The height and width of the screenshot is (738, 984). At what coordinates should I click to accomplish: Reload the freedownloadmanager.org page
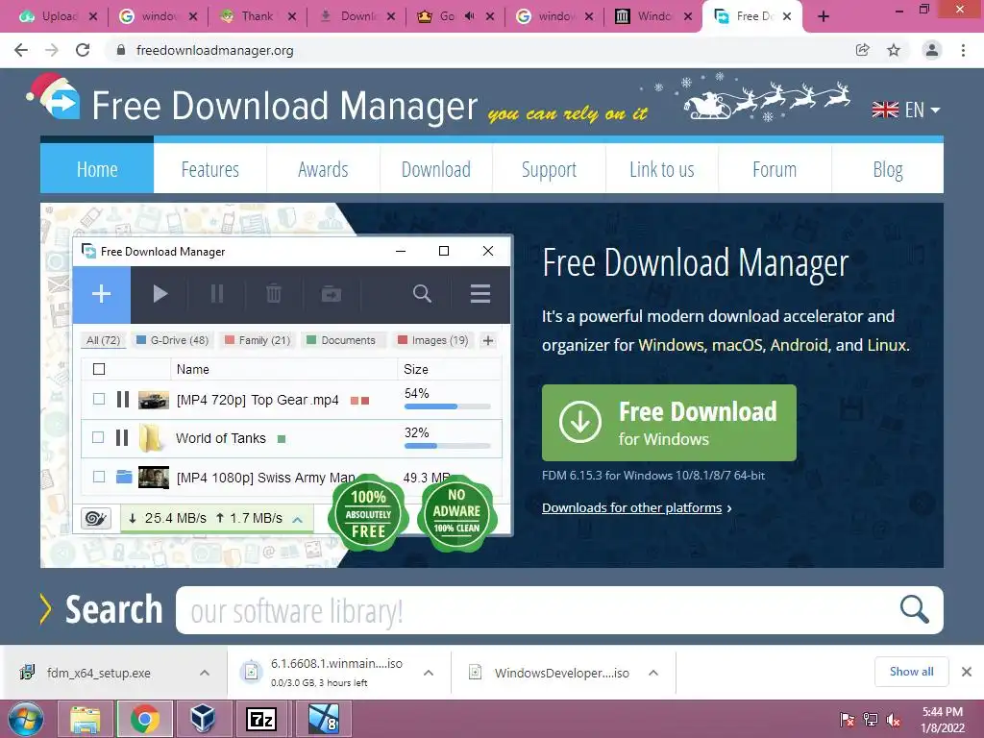pos(83,50)
